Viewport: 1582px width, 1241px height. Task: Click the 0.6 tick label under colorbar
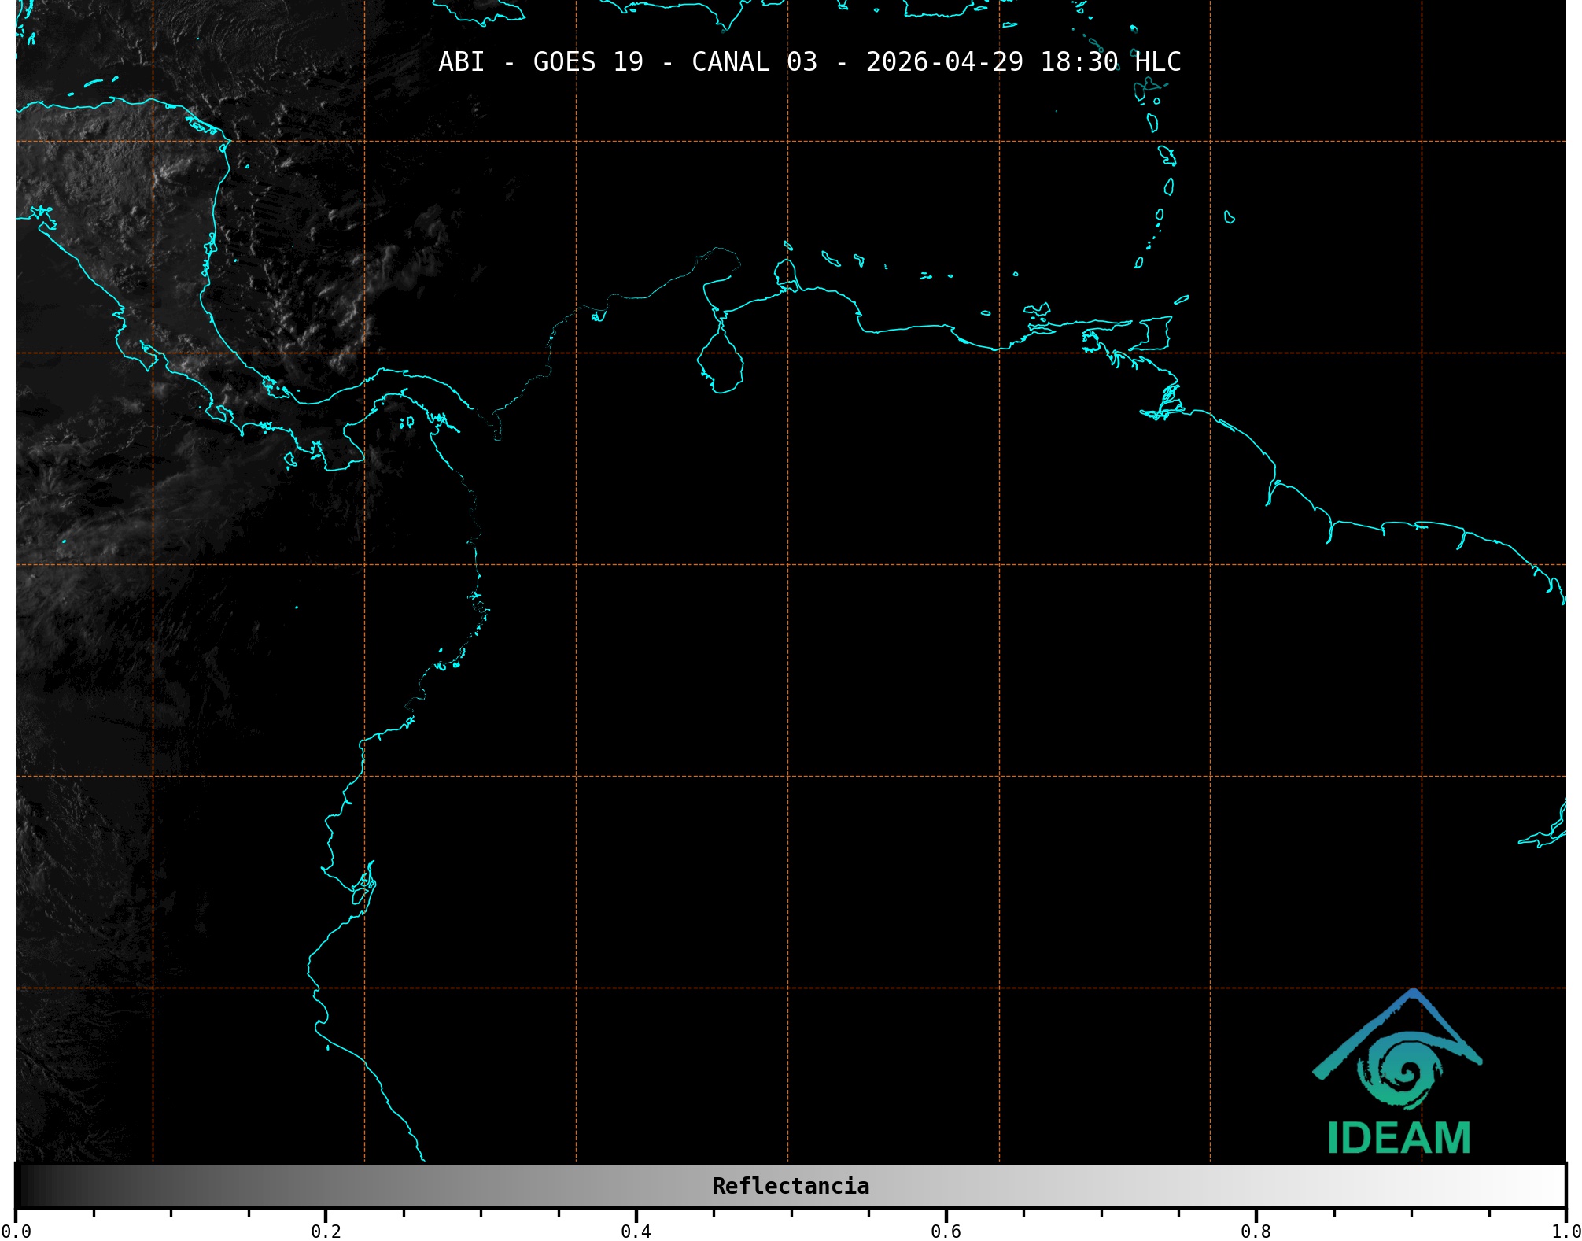point(946,1231)
